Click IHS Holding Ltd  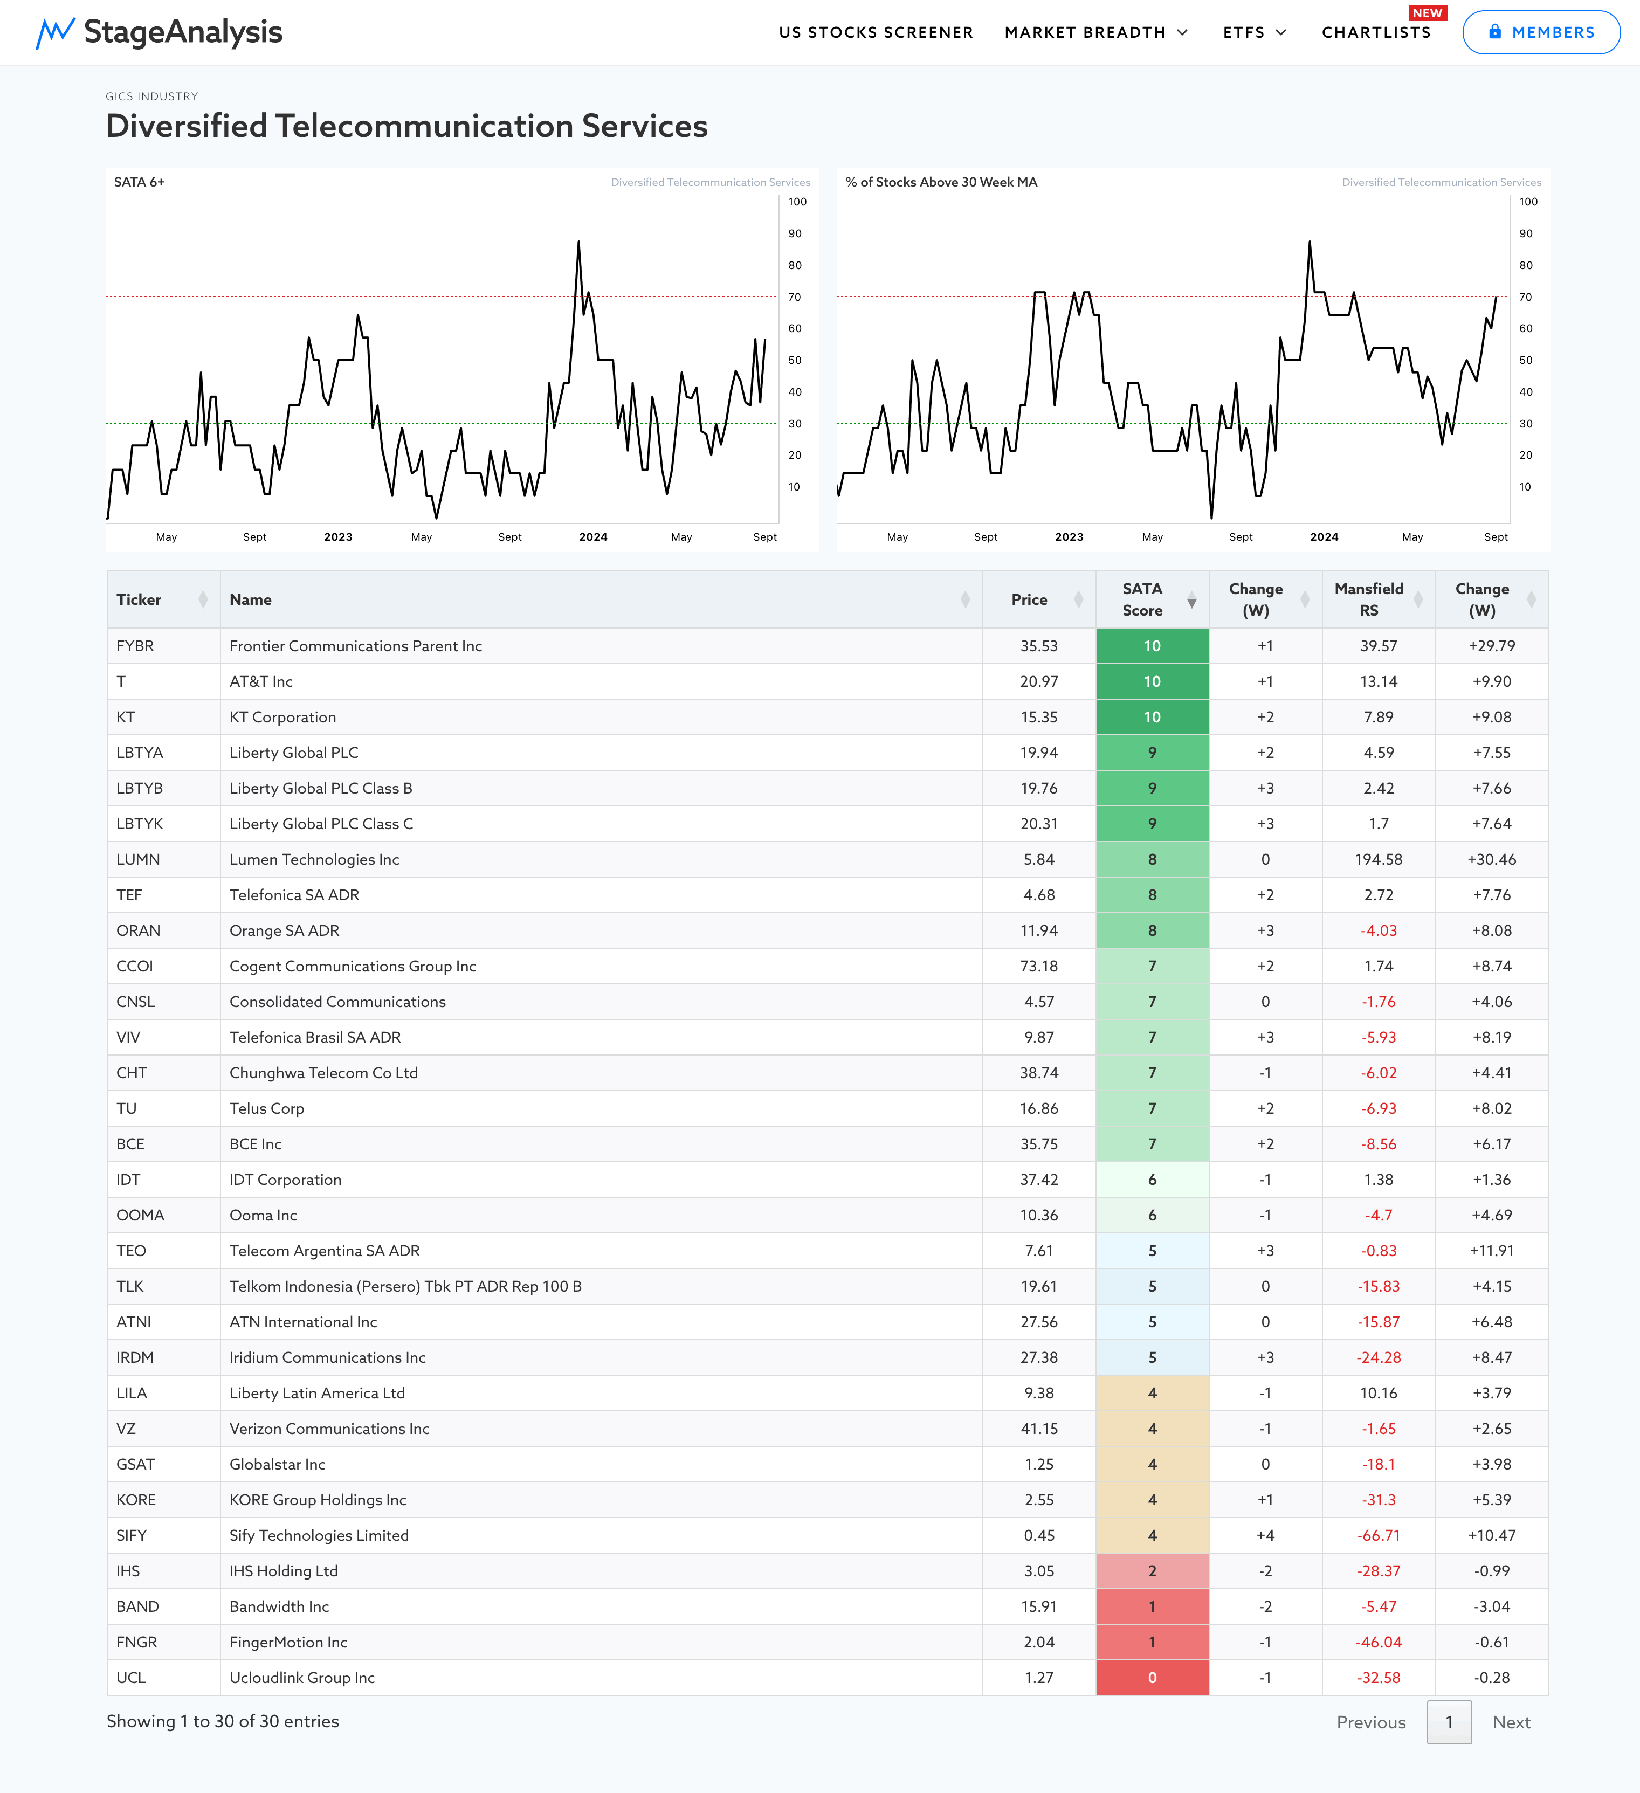[284, 1571]
